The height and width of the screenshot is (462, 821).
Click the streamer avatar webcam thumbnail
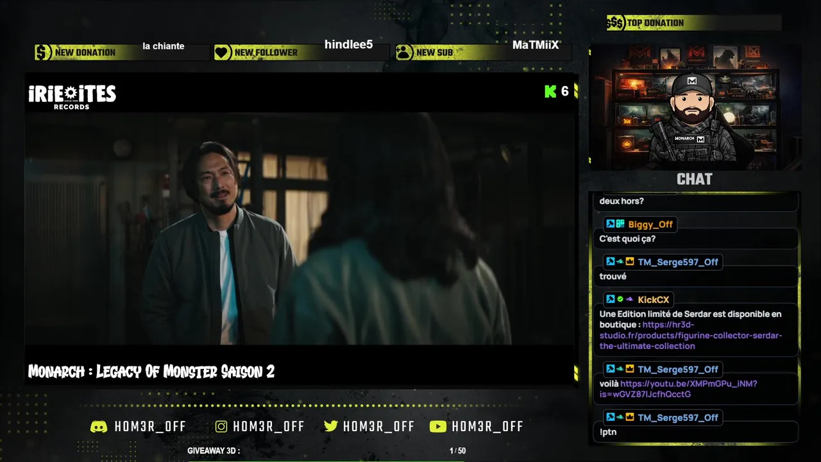[x=695, y=107]
